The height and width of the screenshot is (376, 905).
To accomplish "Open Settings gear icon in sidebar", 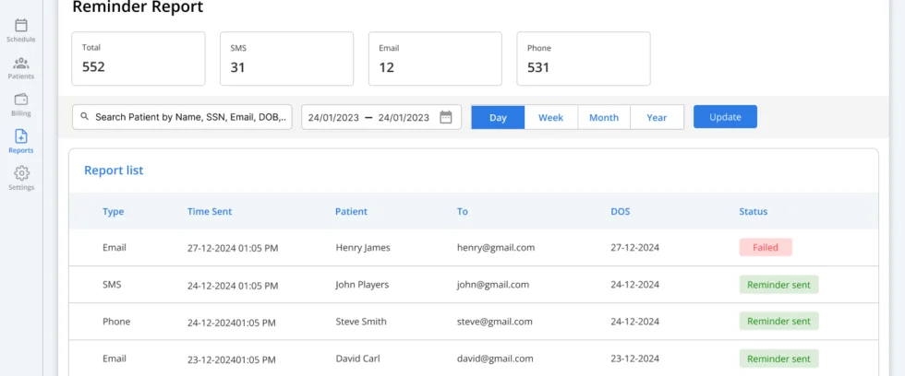I will (21, 174).
